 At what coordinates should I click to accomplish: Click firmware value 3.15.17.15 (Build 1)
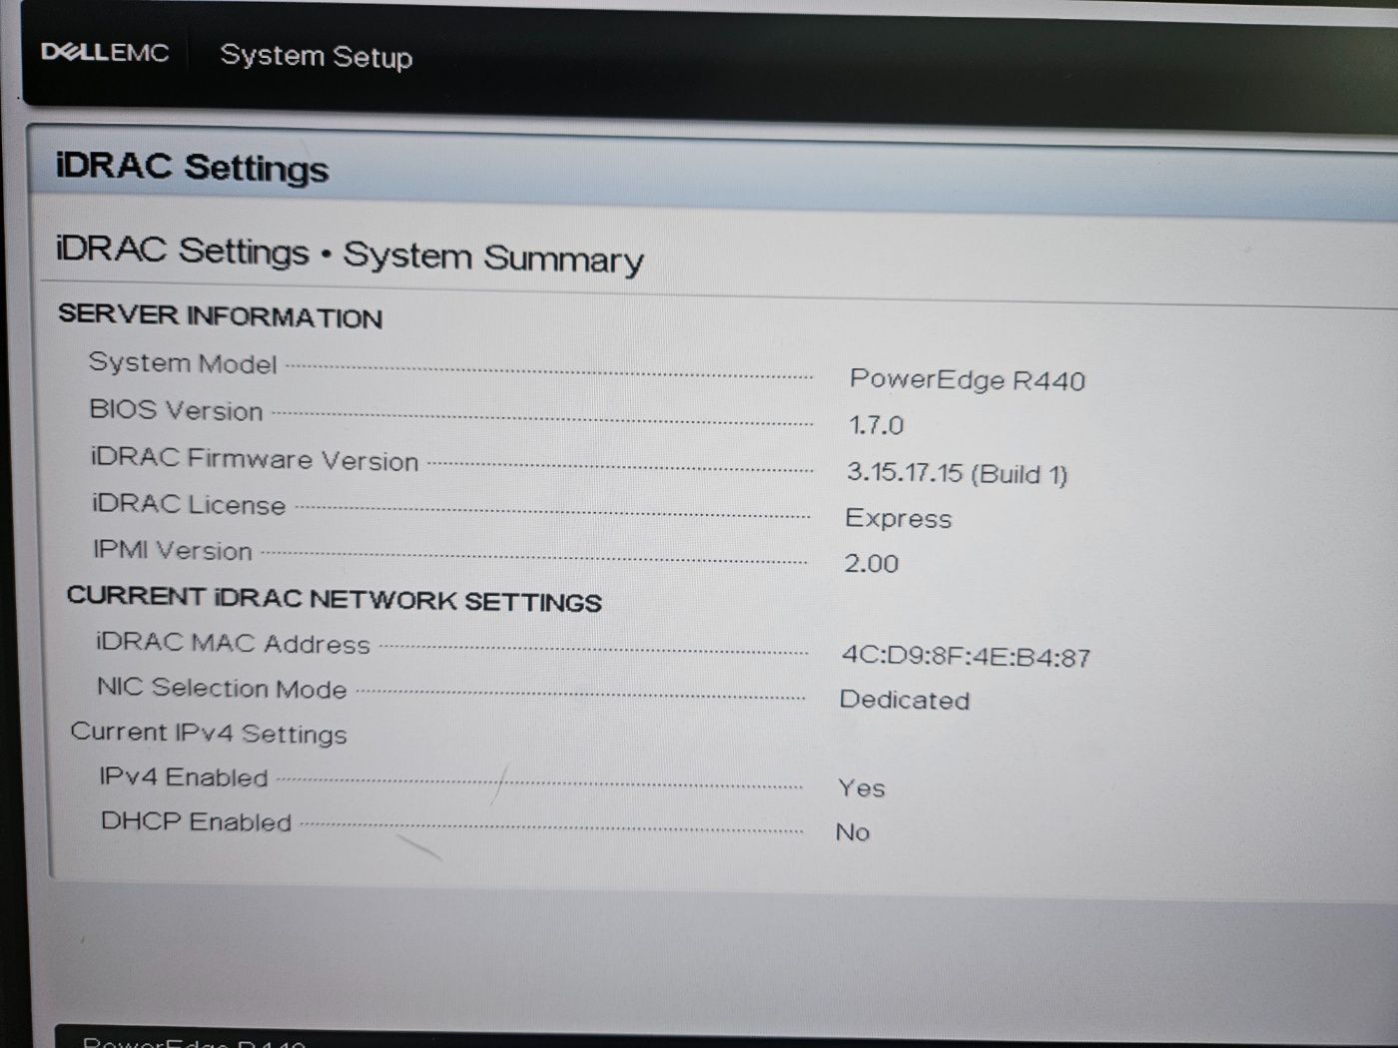click(x=957, y=473)
